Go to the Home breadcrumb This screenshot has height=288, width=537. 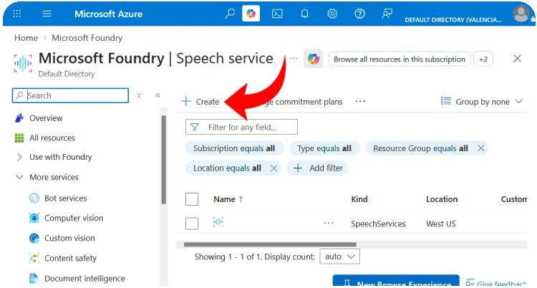26,38
